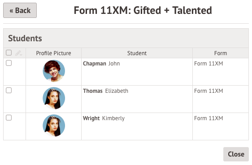Open the student Wright Kimberly

[x=104, y=118]
